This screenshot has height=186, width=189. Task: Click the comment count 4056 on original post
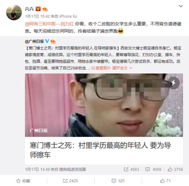click(x=153, y=169)
